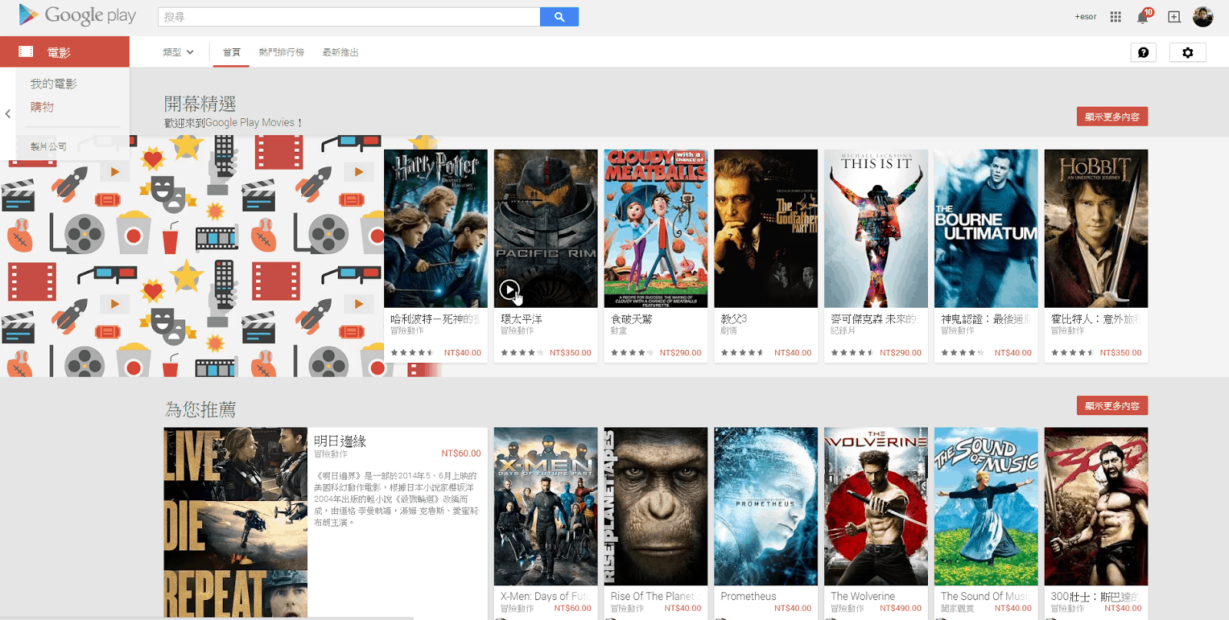Click the 紀錄片 genre under 麥可傑克森
Screen dimensions: 1229x620
point(843,331)
